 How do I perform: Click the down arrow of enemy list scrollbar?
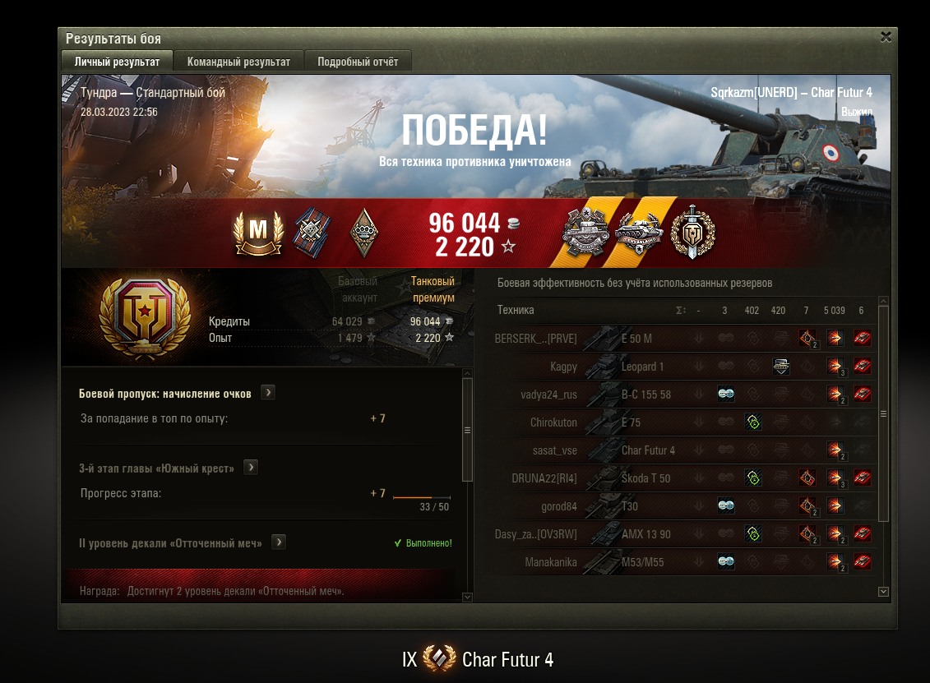click(x=883, y=591)
